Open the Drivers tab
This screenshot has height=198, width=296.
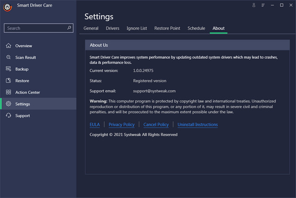coord(112,28)
